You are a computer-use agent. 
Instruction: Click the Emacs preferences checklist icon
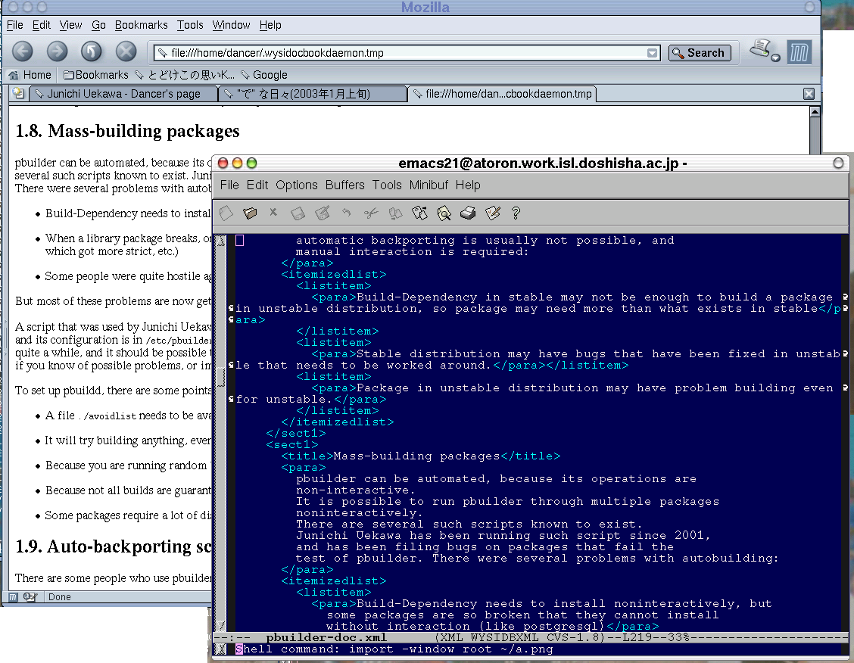click(493, 213)
